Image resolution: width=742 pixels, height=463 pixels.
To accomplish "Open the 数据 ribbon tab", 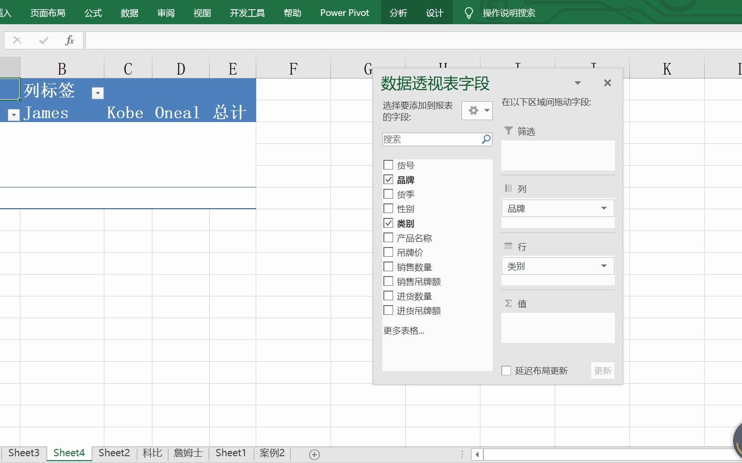I will click(x=130, y=13).
